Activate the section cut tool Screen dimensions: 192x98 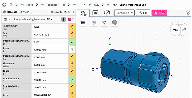coord(114,22)
